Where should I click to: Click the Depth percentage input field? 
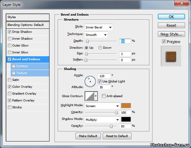pos(125,41)
